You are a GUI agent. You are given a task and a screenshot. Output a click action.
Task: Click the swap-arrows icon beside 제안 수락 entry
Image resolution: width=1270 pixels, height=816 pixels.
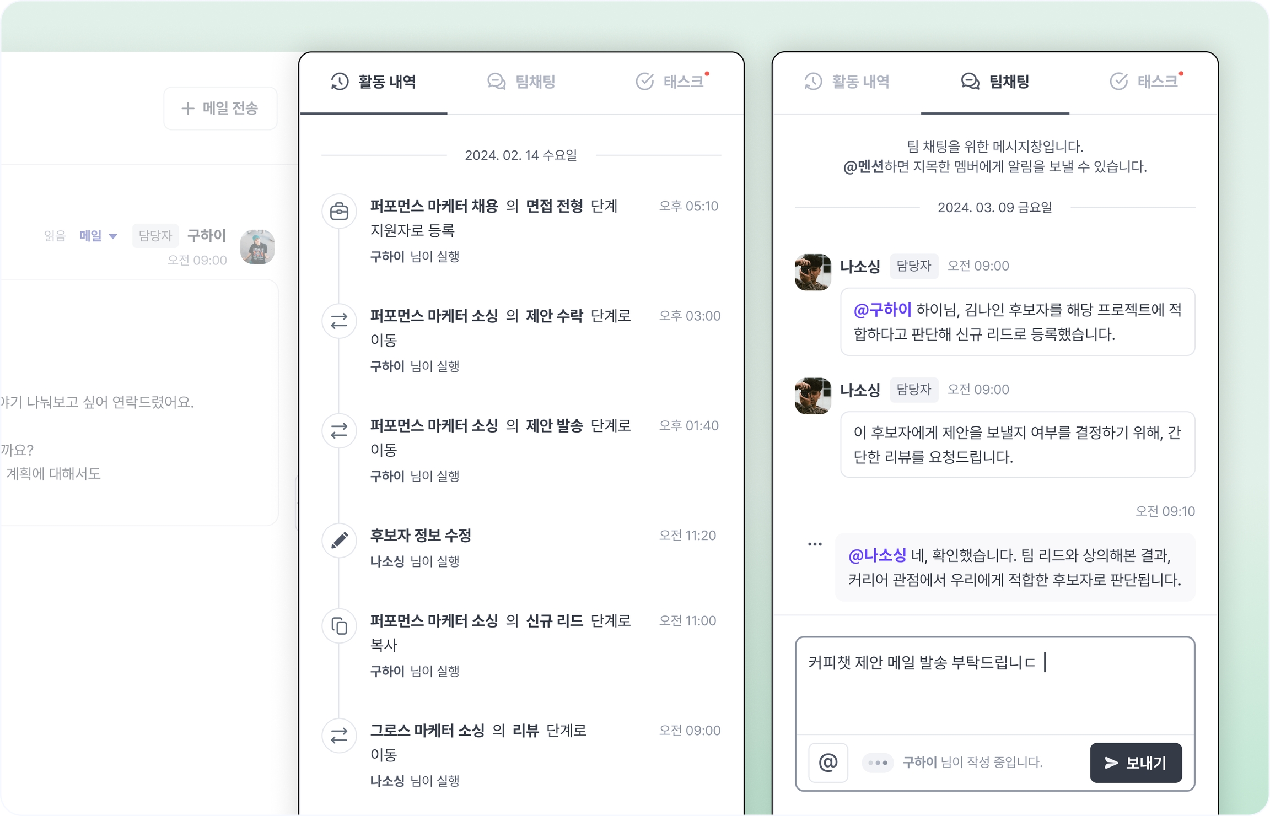tap(339, 321)
